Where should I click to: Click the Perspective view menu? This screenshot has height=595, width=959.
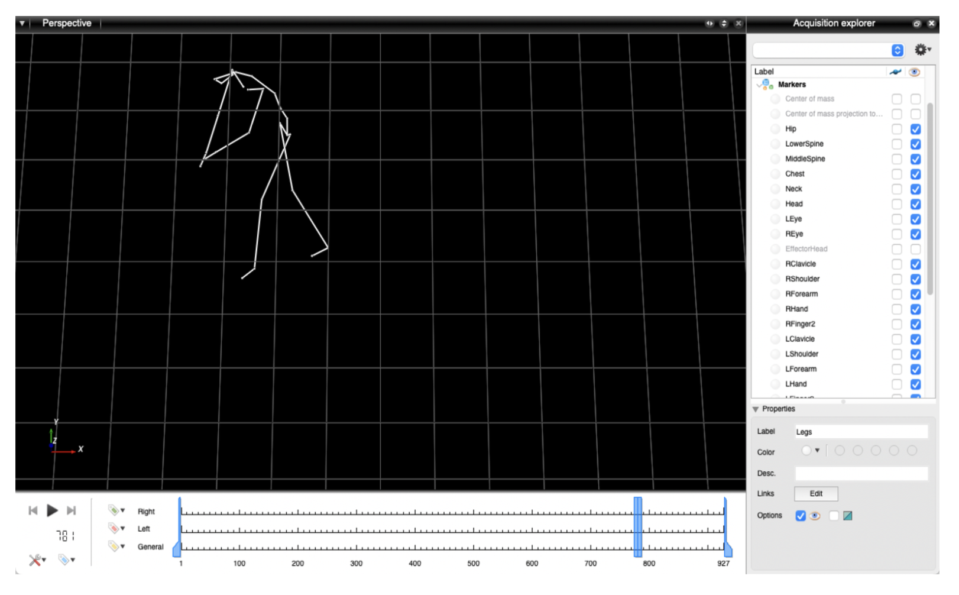(67, 23)
